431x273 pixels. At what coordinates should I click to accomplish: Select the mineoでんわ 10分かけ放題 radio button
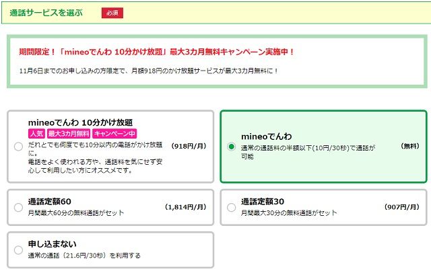(x=18, y=147)
